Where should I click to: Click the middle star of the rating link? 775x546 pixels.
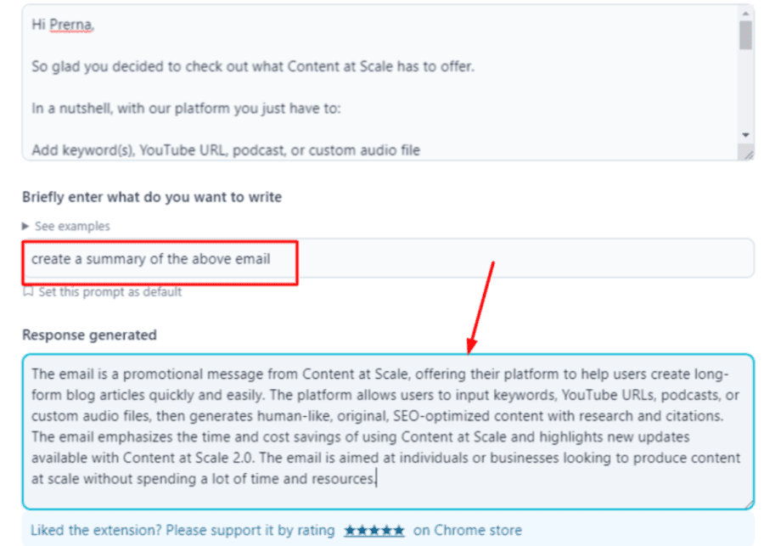click(x=374, y=531)
